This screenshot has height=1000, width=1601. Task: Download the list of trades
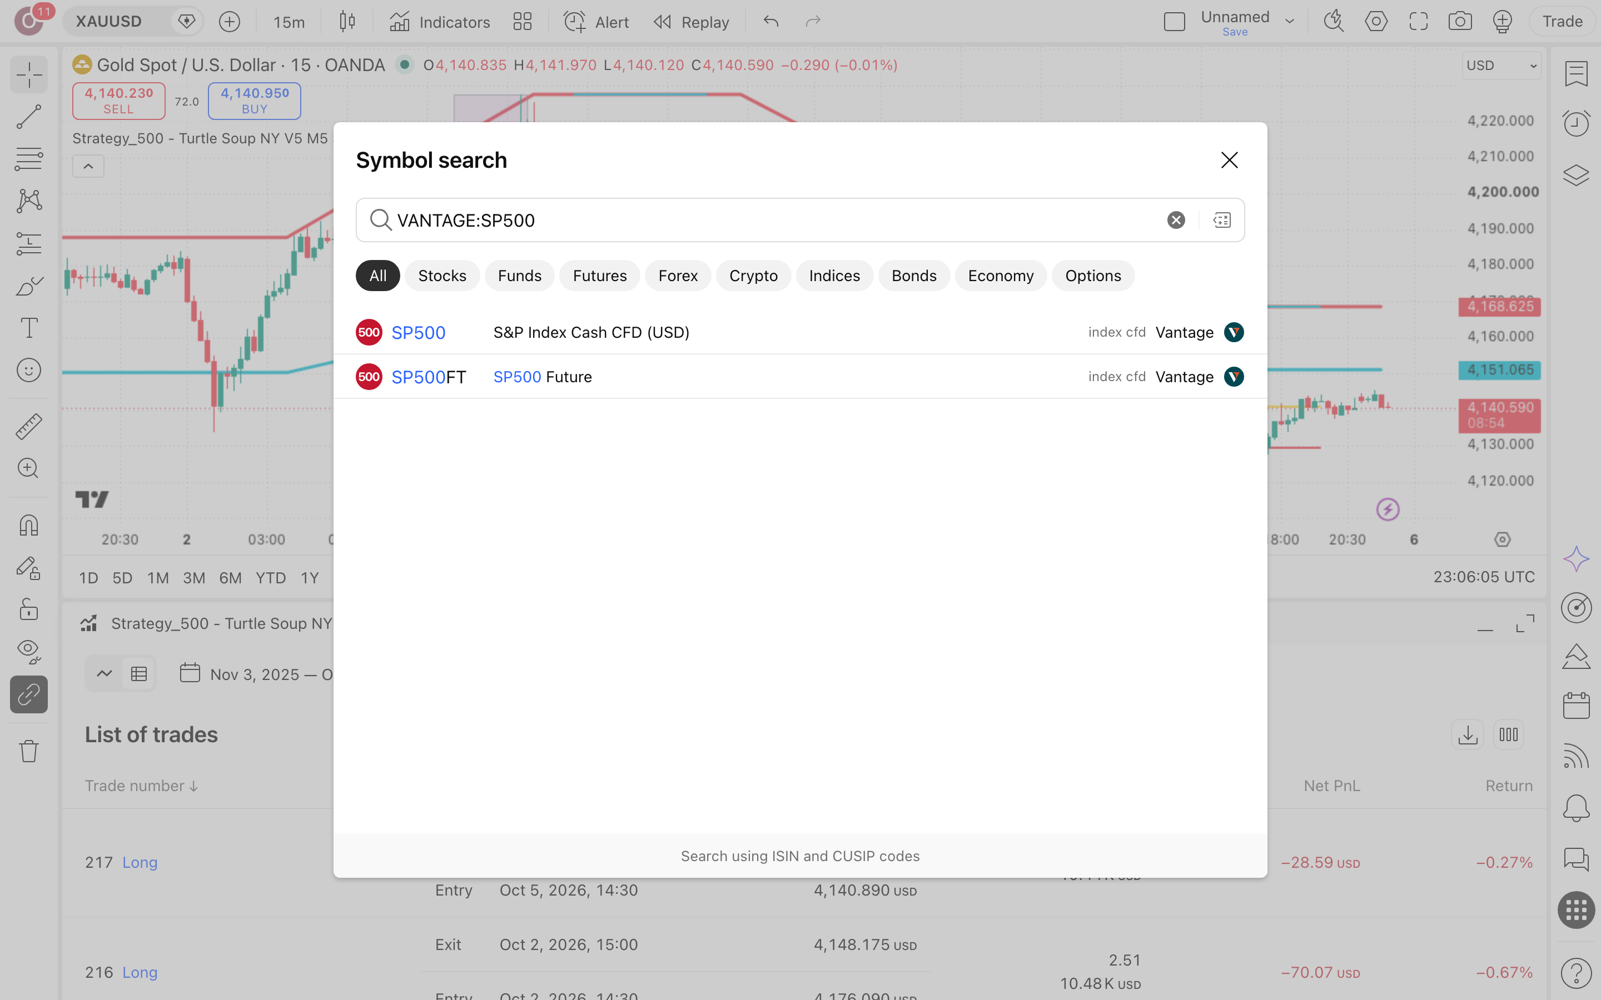1468,734
